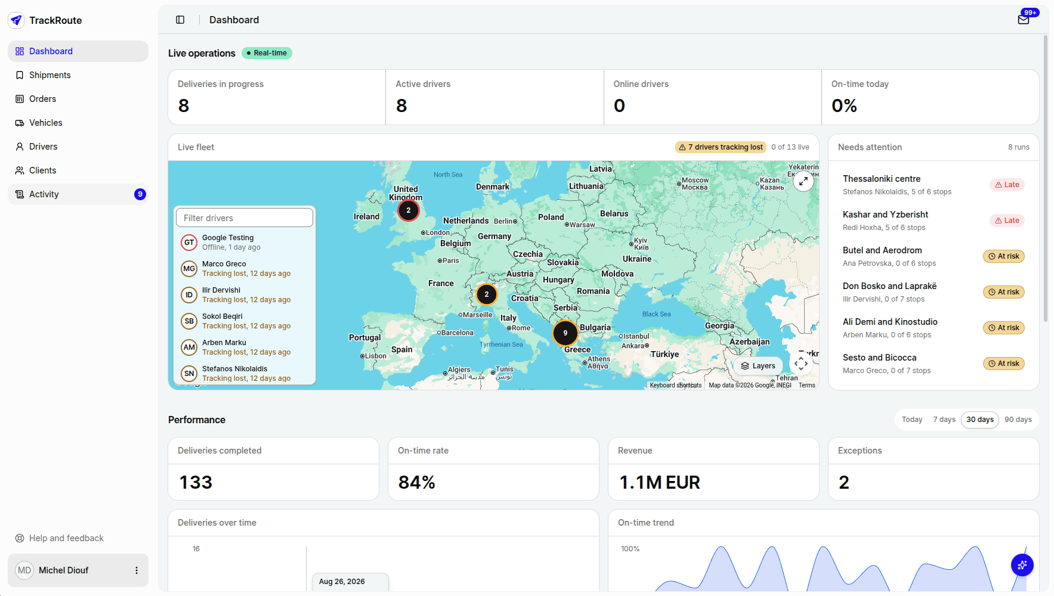Image resolution: width=1054 pixels, height=596 pixels.
Task: Select the 30 days range
Action: [x=980, y=420]
